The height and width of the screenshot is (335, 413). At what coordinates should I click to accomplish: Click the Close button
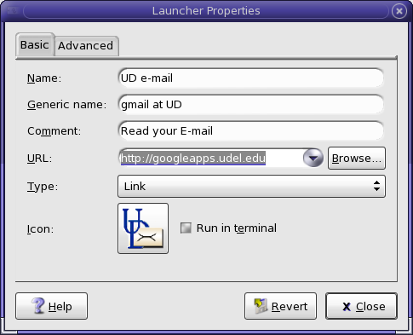click(x=361, y=306)
